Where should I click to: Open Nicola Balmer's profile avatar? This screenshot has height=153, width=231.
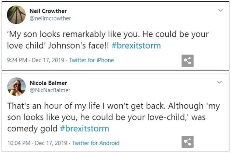click(16, 87)
